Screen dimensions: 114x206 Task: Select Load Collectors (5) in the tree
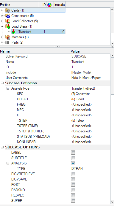(25, 21)
